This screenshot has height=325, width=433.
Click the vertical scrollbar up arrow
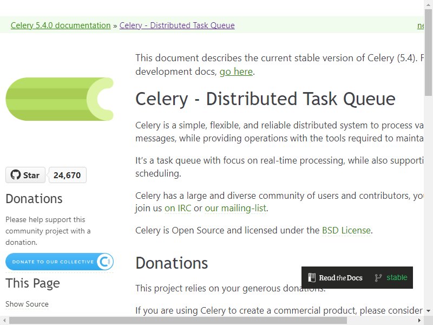point(428,4)
